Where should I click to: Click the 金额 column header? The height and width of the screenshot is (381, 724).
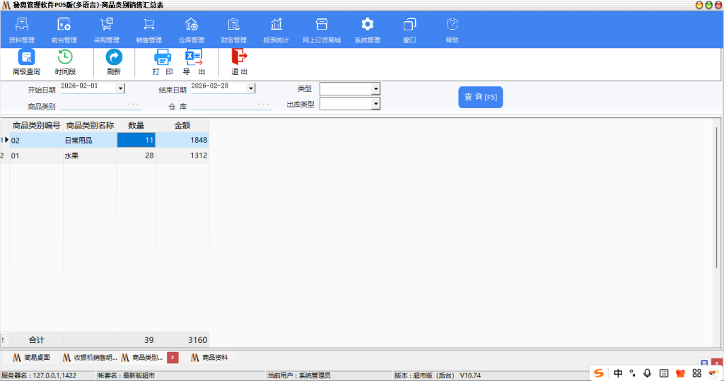(182, 125)
